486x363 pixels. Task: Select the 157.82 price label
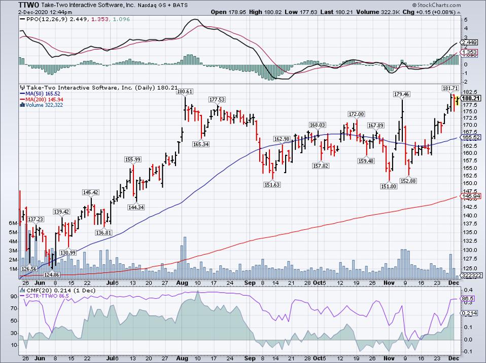[321, 166]
